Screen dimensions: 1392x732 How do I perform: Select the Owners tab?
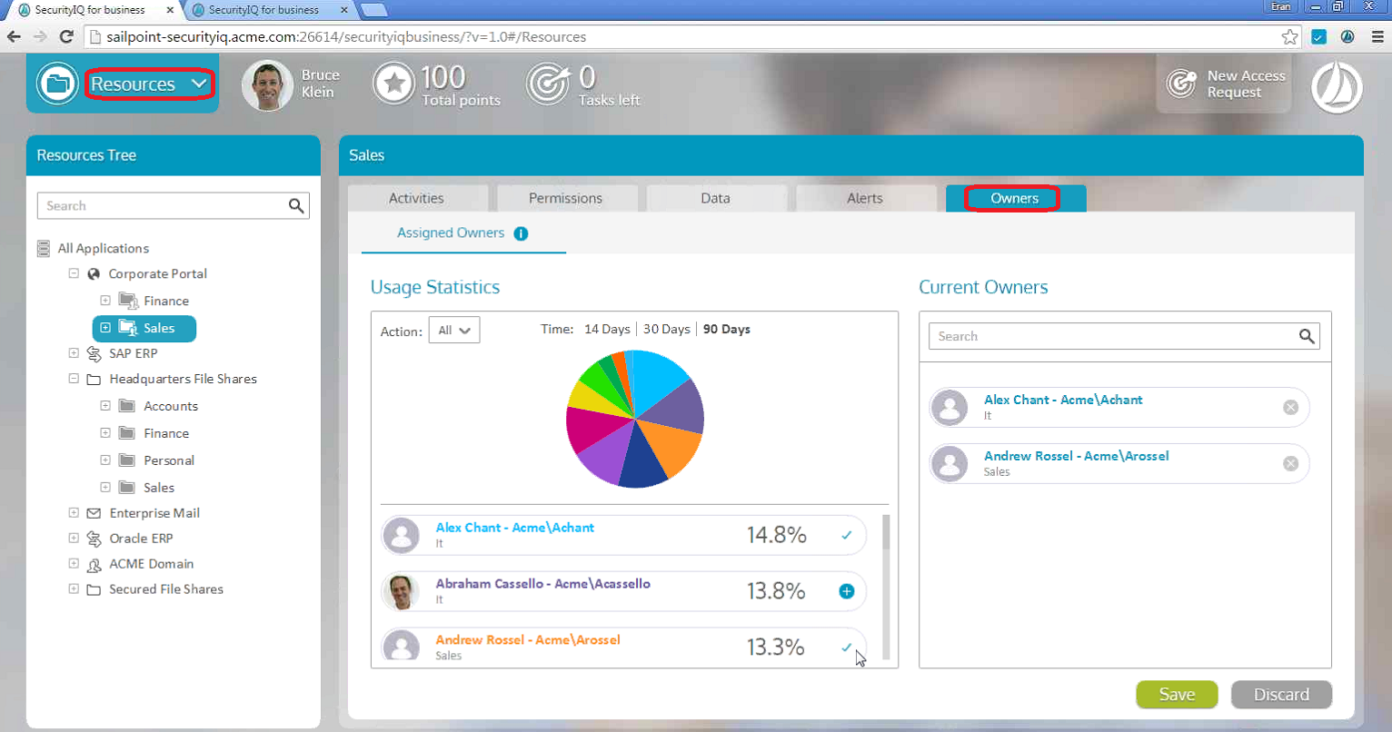point(1015,198)
